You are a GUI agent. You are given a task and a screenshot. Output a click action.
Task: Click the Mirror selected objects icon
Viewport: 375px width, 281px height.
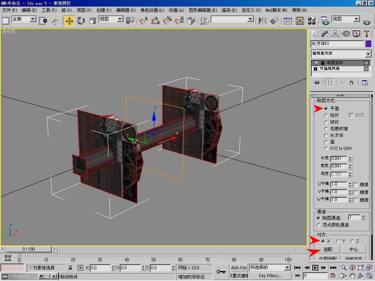click(262, 21)
